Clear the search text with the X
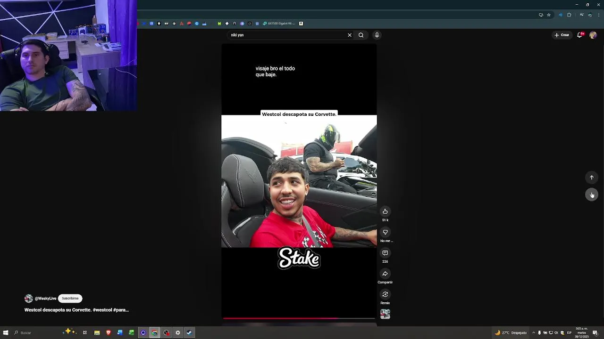This screenshot has height=339, width=604. pyautogui.click(x=350, y=35)
